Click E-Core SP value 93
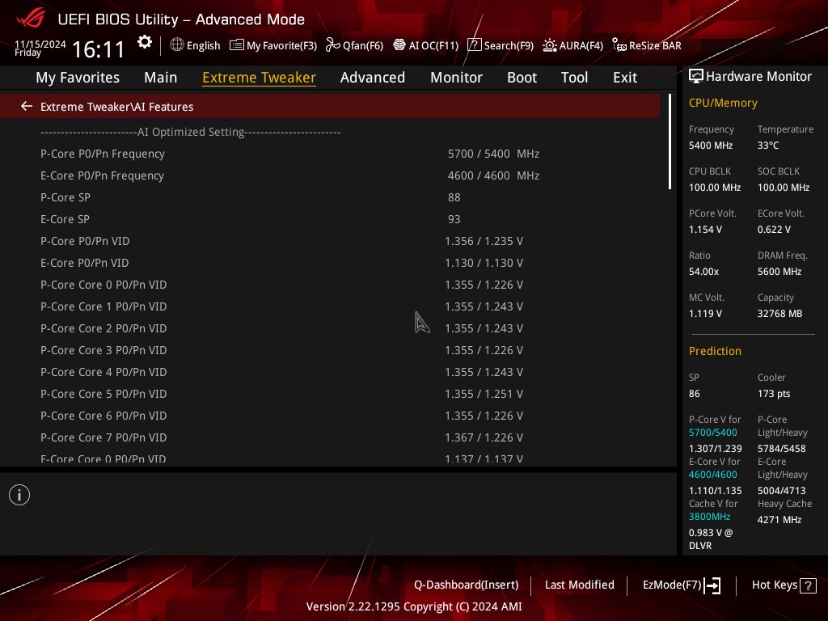 coord(454,219)
